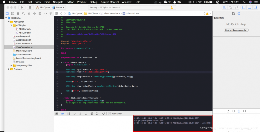Hide the debug area arrow button

click(x=57, y=114)
